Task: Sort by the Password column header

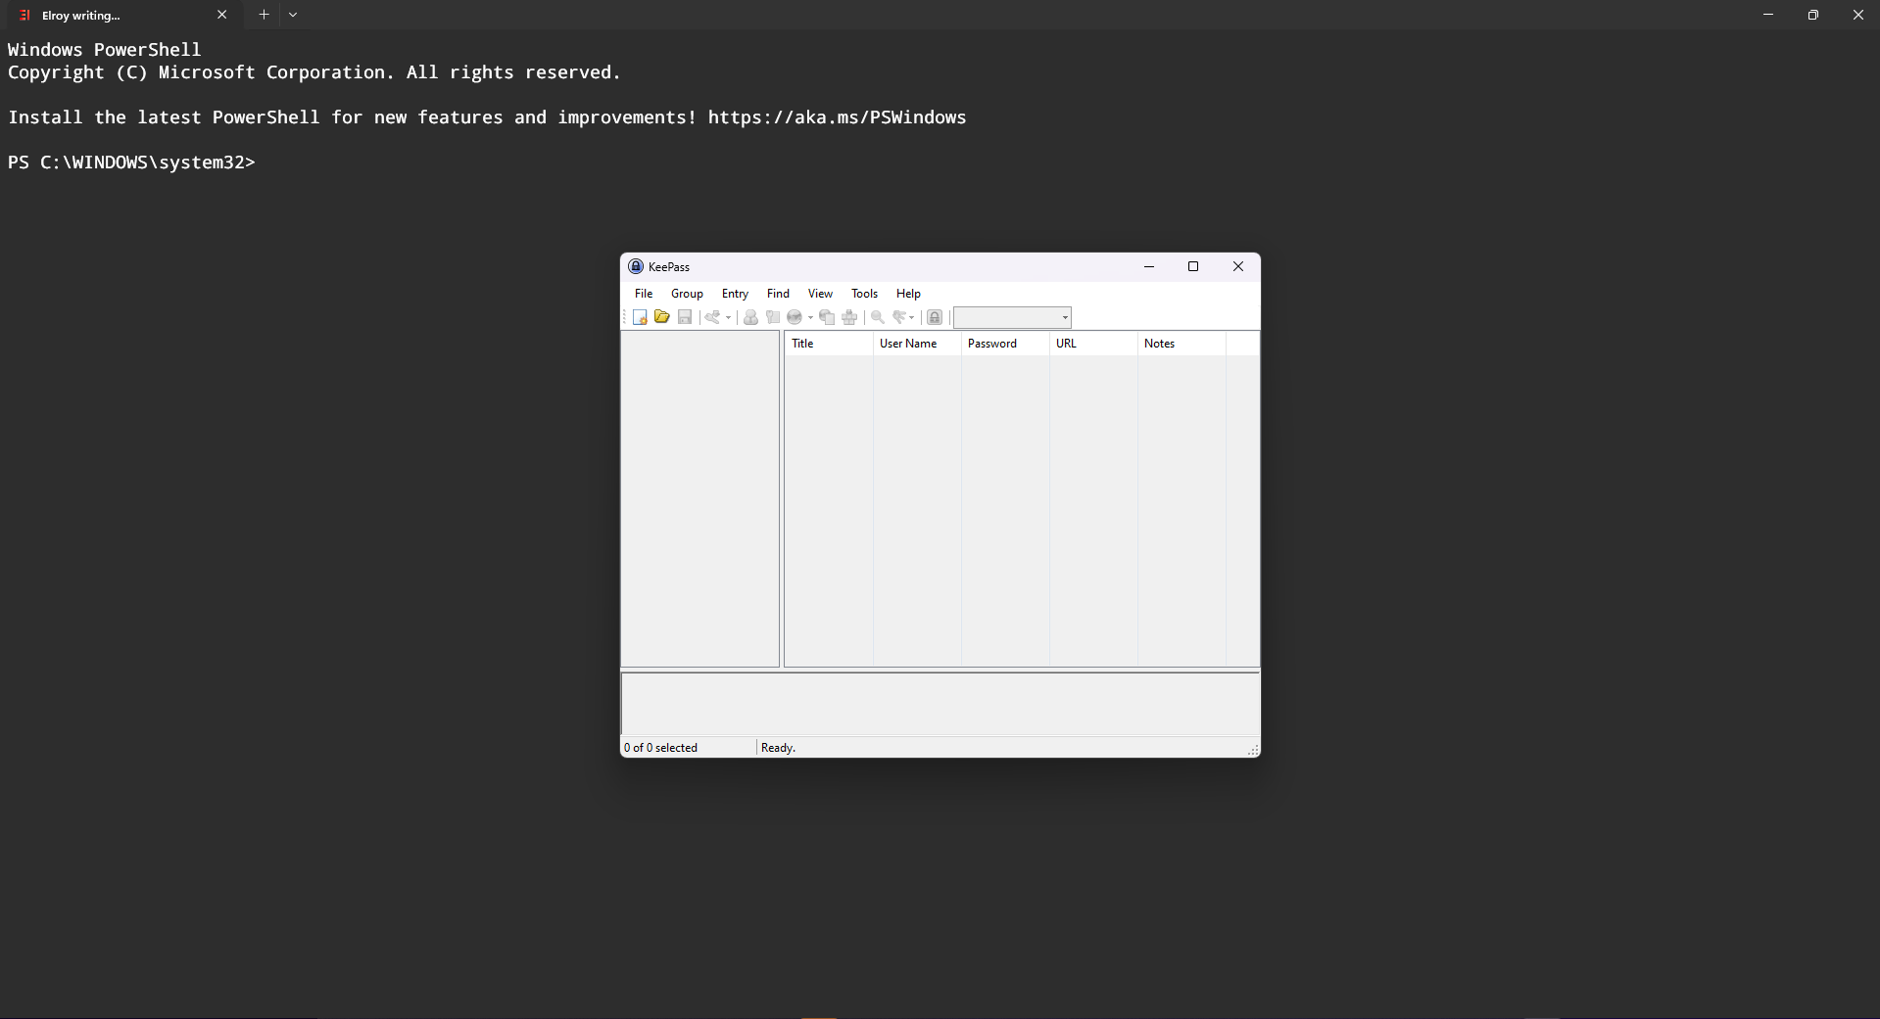Action: [x=1005, y=344]
